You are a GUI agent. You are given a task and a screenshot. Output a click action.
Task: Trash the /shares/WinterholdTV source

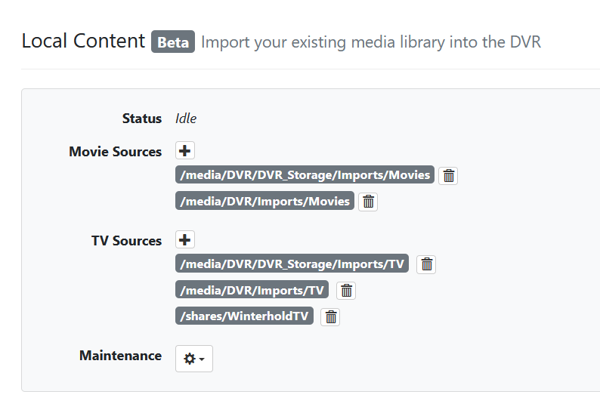[330, 317]
